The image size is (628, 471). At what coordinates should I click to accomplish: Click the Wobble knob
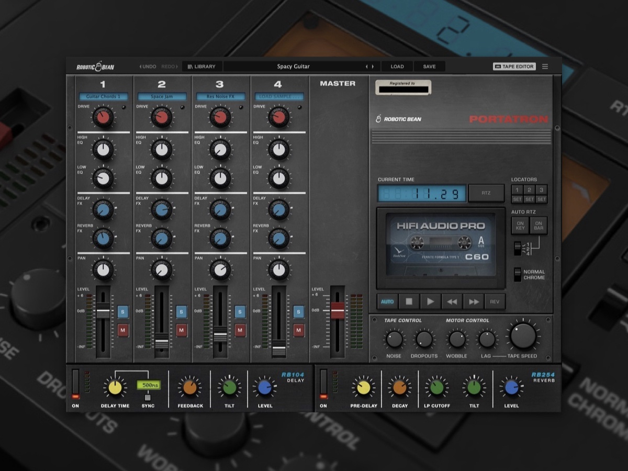457,339
